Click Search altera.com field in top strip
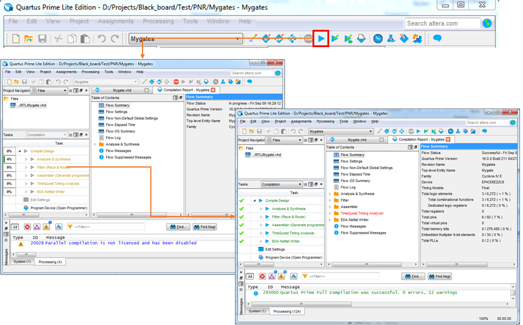Image resolution: width=523 pixels, height=325 pixels. (x=442, y=23)
